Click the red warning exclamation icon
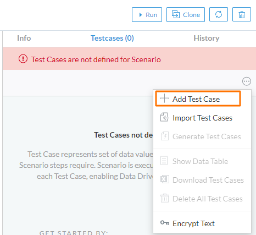The image size is (256, 235). 23,59
